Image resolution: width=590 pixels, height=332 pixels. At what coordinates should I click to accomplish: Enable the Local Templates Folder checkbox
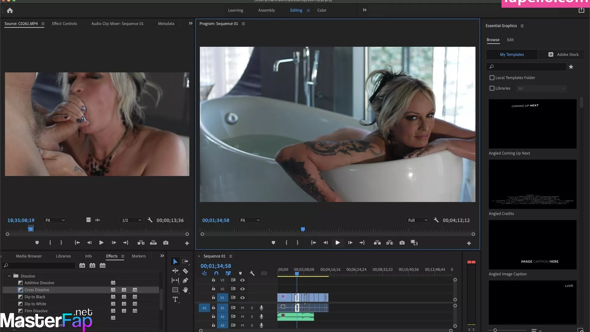click(x=492, y=78)
